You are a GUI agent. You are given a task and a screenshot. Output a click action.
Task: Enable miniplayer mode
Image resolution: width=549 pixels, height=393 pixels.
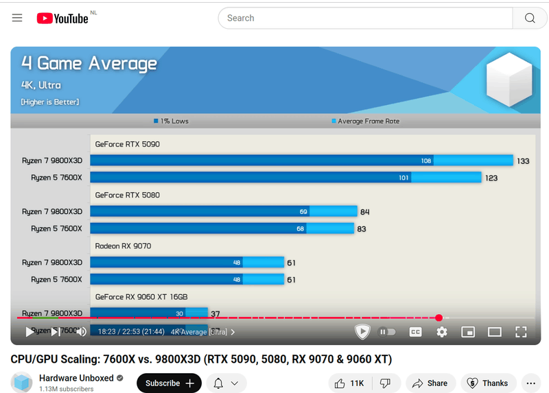(x=468, y=332)
